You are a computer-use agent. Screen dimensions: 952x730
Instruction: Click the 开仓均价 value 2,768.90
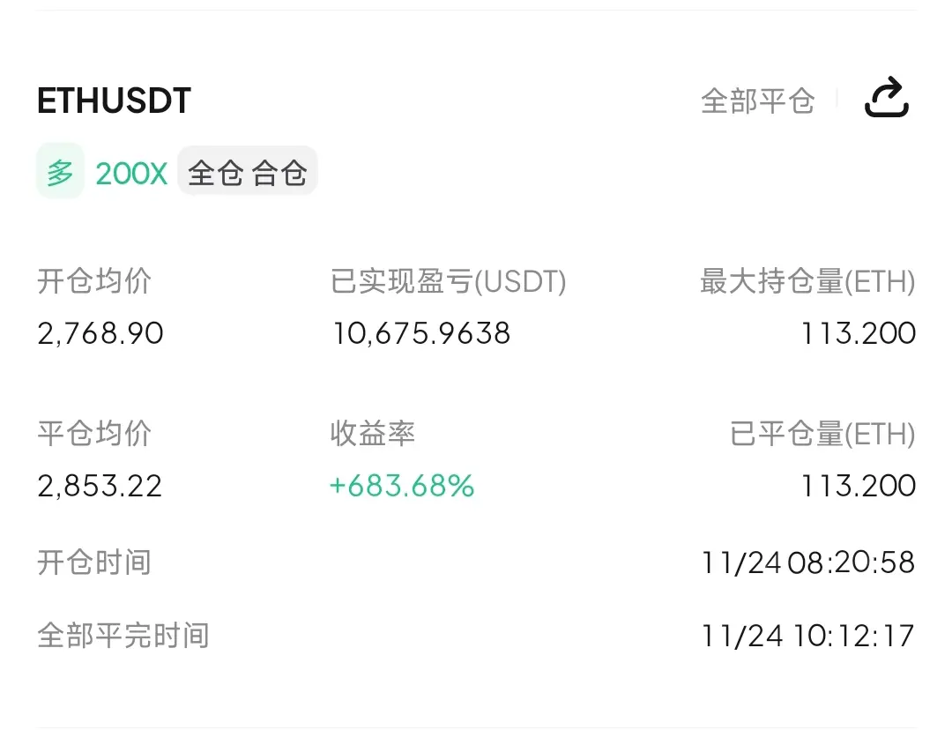click(x=100, y=333)
